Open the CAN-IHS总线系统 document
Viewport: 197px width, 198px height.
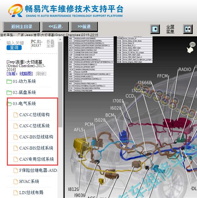pos(36,148)
